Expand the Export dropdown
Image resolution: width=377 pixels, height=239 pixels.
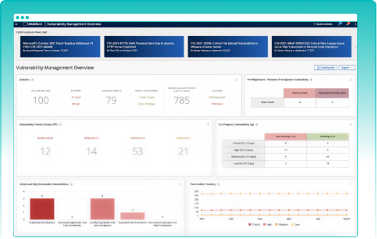[x=347, y=67]
